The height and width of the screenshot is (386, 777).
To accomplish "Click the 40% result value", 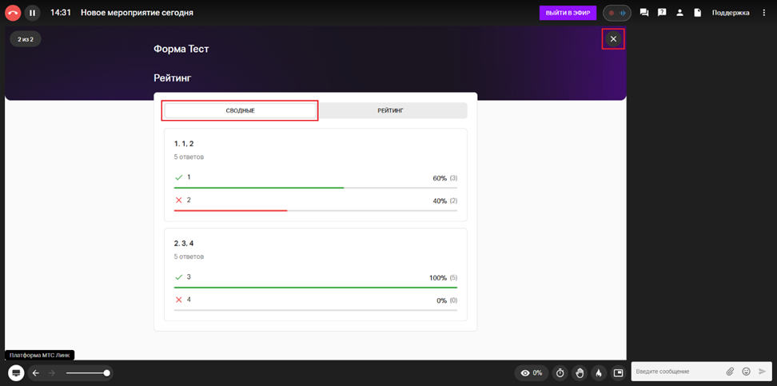I will (x=440, y=201).
